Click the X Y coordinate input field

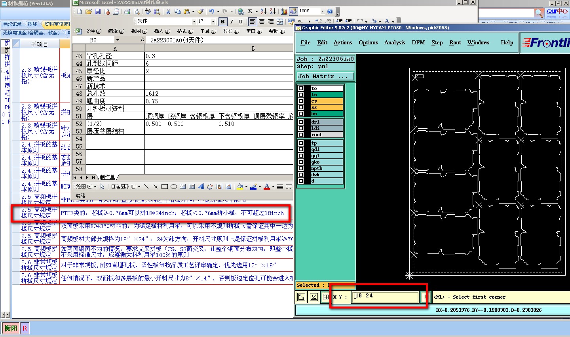coord(386,297)
